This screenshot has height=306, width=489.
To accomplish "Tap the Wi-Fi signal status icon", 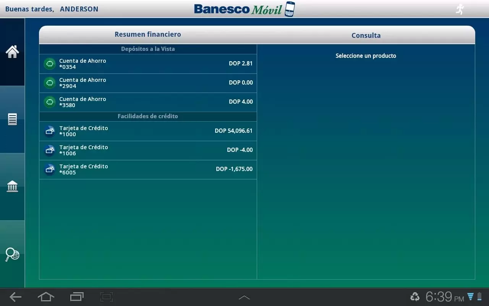I will (471, 296).
